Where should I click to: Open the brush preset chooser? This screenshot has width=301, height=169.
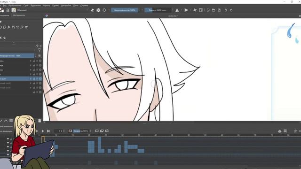pyautogui.click(x=14, y=10)
